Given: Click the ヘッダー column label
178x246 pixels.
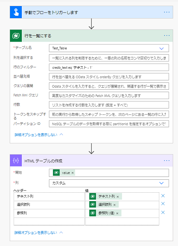Looking at the screenshot, I should coord(20,191).
